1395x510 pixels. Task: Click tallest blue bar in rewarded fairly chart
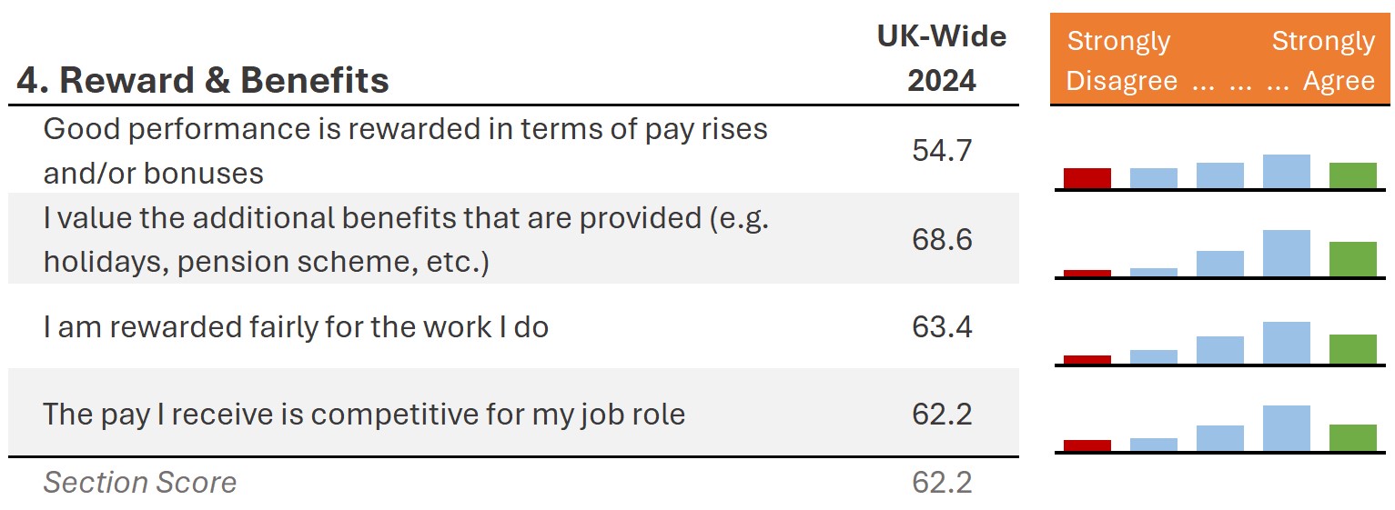[1287, 343]
